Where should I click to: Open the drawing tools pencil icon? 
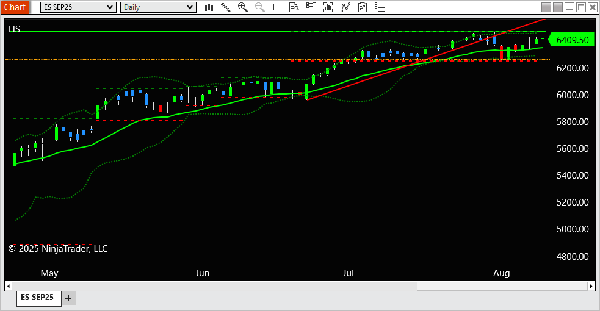point(226,7)
